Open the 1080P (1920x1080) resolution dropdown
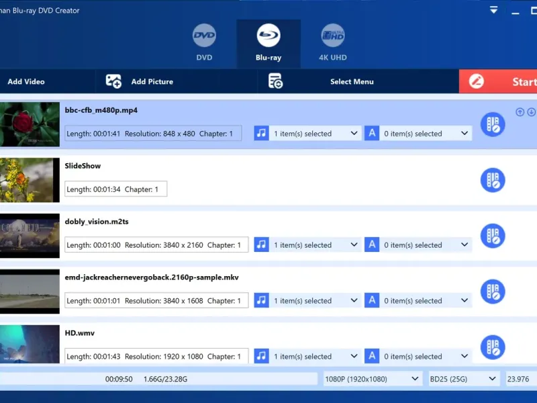The width and height of the screenshot is (537, 403). (373, 379)
